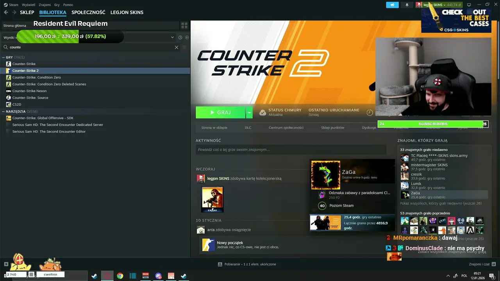This screenshot has height=281, width=500.
Task: Open the Znajomi menu
Action: pyautogui.click(x=45, y=5)
